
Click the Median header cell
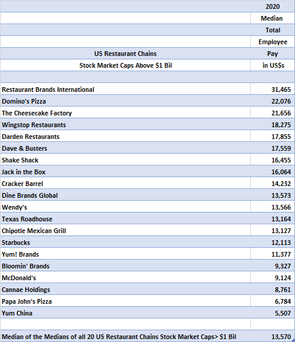pyautogui.click(x=272, y=18)
